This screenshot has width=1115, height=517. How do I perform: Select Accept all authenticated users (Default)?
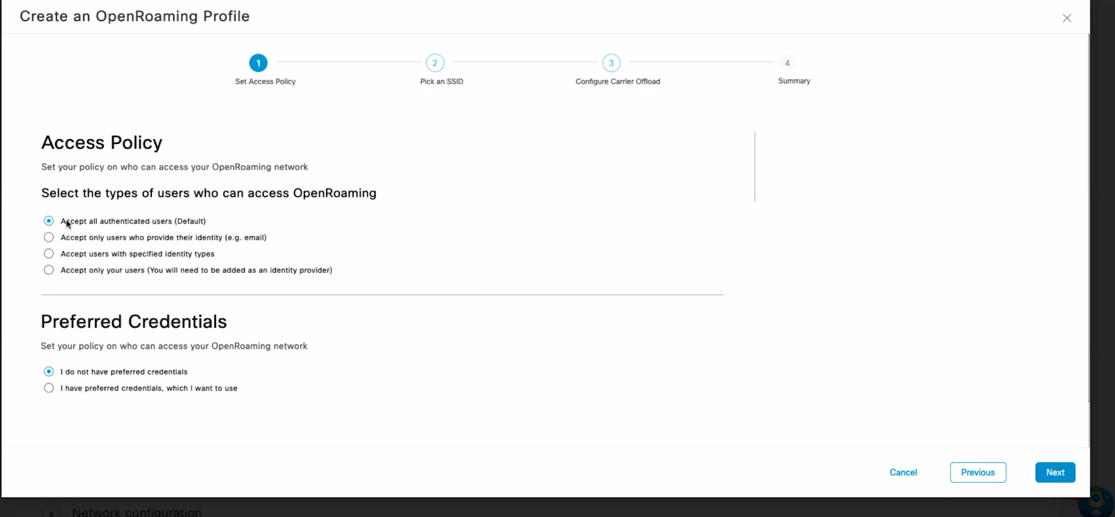[49, 221]
